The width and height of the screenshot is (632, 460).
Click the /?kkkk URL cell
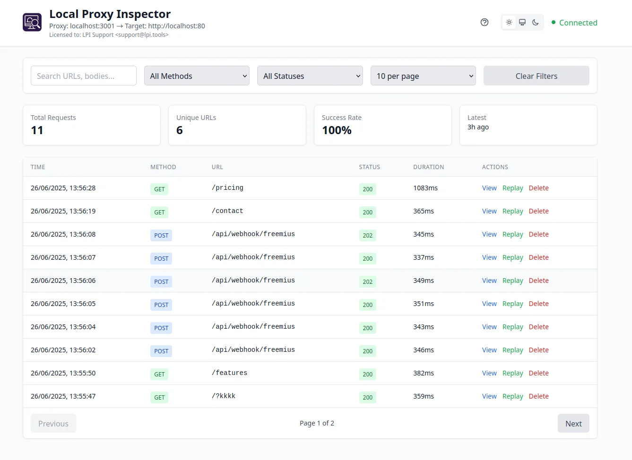224,396
